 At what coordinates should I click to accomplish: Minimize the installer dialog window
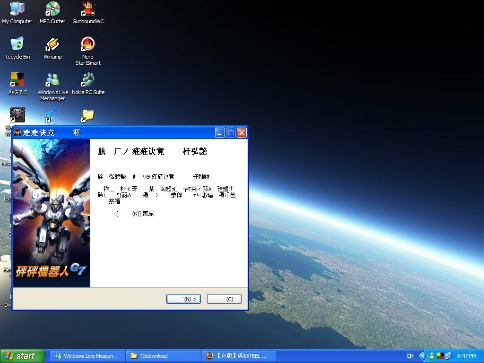coord(220,133)
